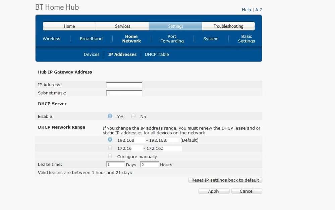Open the Home tab
This screenshot has width=335, height=210.
click(x=69, y=26)
